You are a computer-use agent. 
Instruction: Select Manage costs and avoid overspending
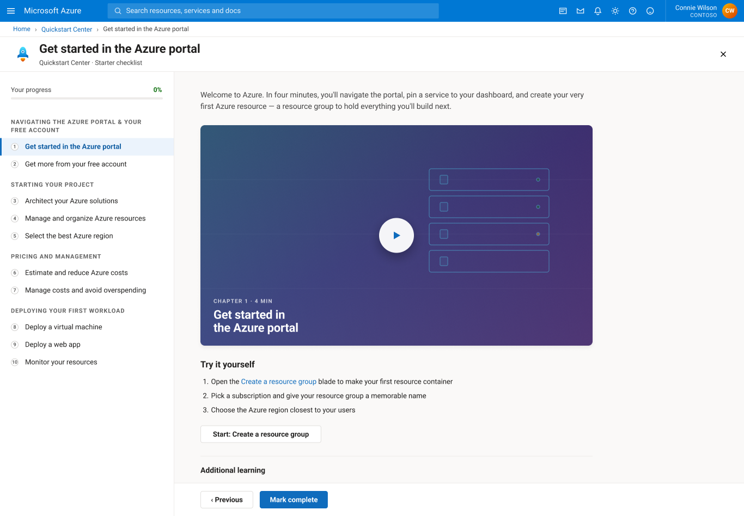click(x=87, y=291)
